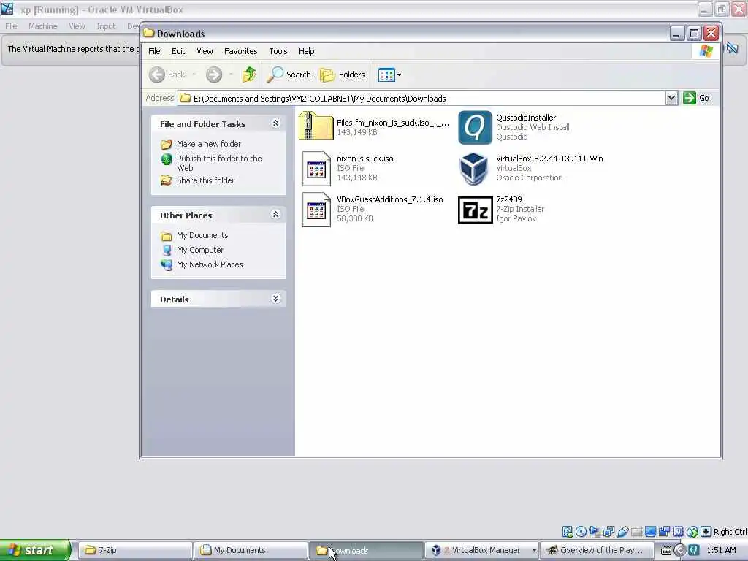748x561 pixels.
Task: Click Share this folder
Action: pyautogui.click(x=205, y=180)
